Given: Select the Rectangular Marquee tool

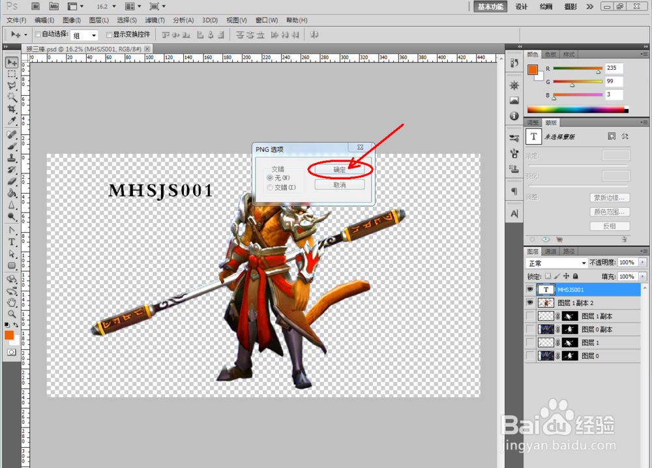Looking at the screenshot, I should pyautogui.click(x=12, y=74).
